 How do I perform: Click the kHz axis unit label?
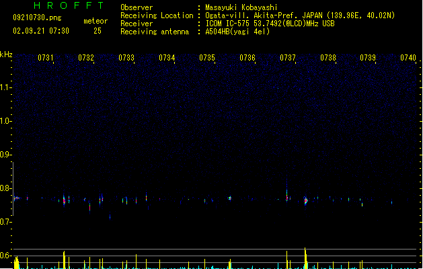click(6, 54)
